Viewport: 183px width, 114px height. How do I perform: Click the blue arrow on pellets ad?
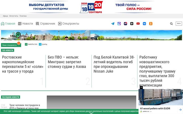click(x=180, y=110)
